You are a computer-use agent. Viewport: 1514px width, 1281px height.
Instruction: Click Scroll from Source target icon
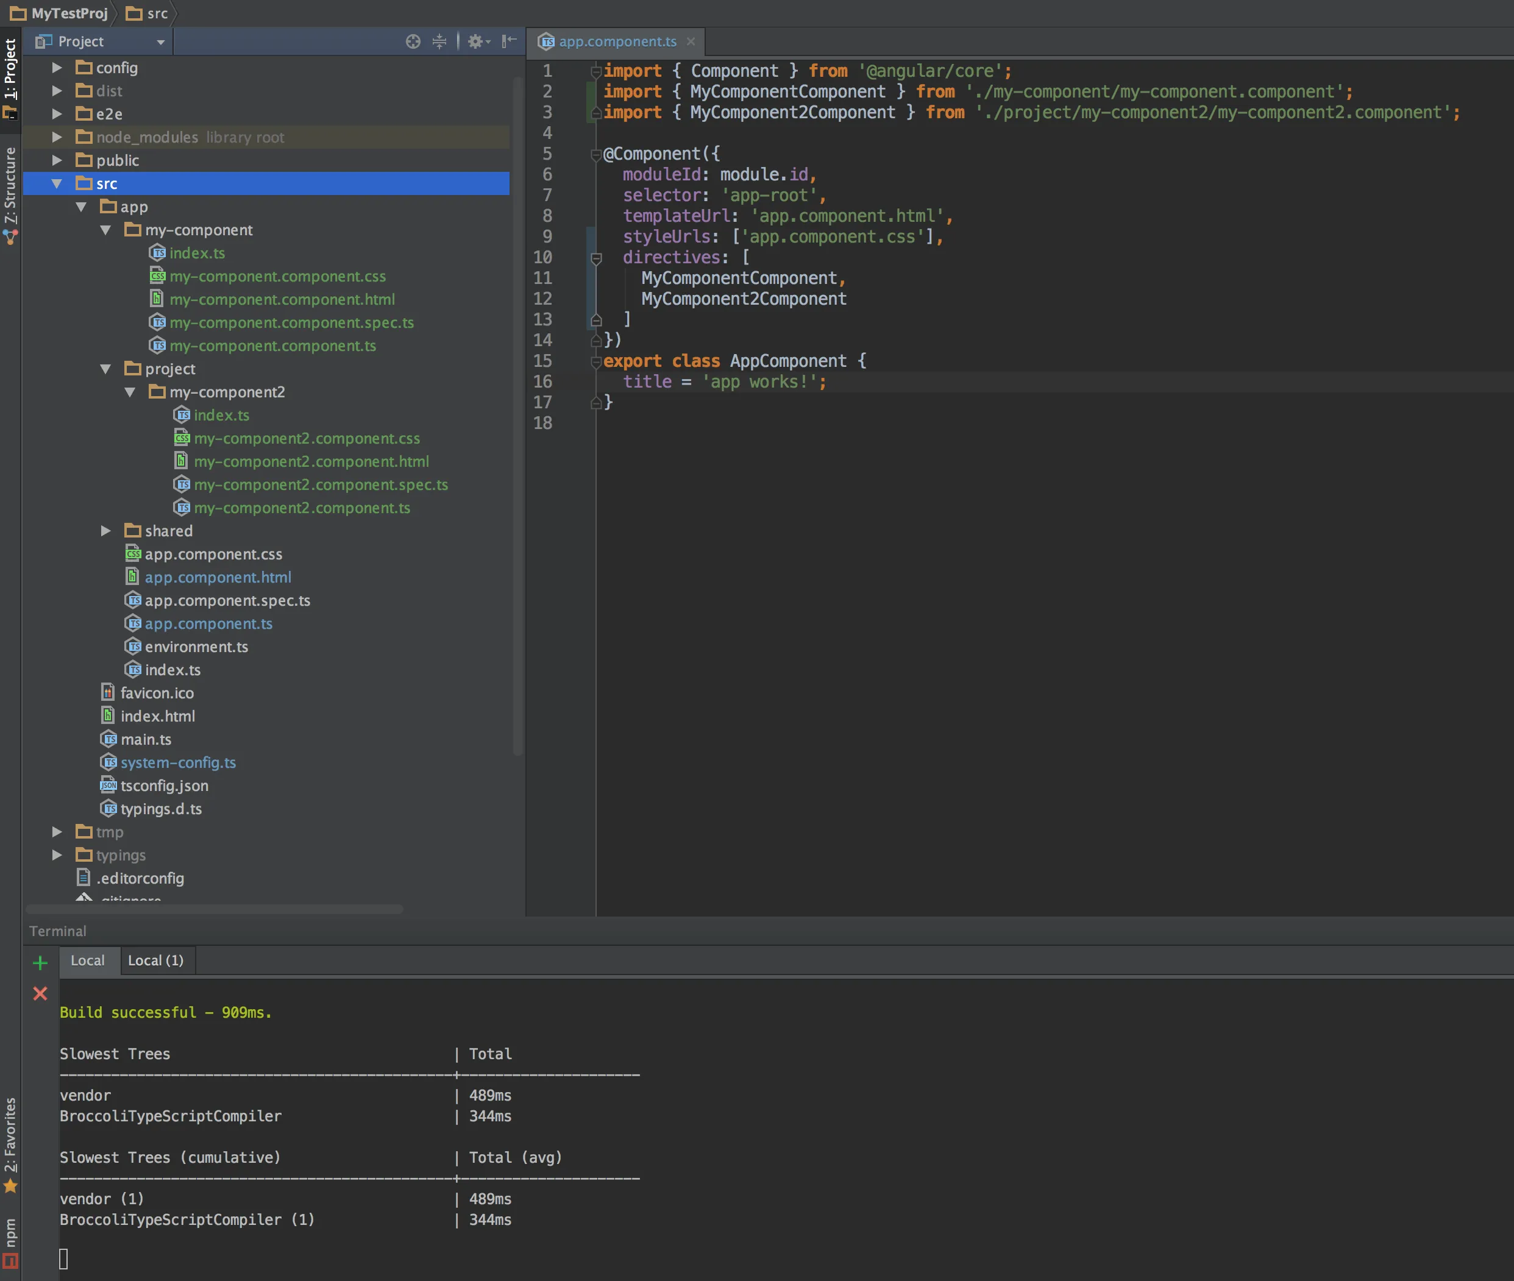pyautogui.click(x=413, y=41)
